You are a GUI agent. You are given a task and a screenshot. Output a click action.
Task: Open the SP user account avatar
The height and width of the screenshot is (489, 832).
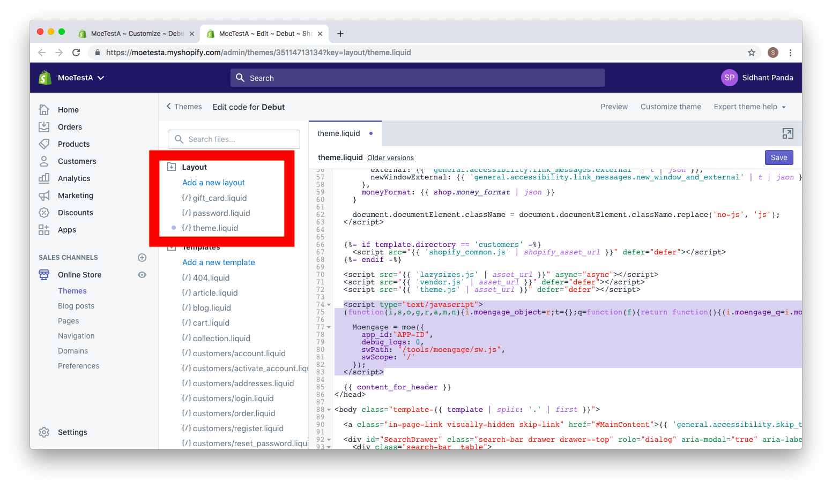[729, 78]
